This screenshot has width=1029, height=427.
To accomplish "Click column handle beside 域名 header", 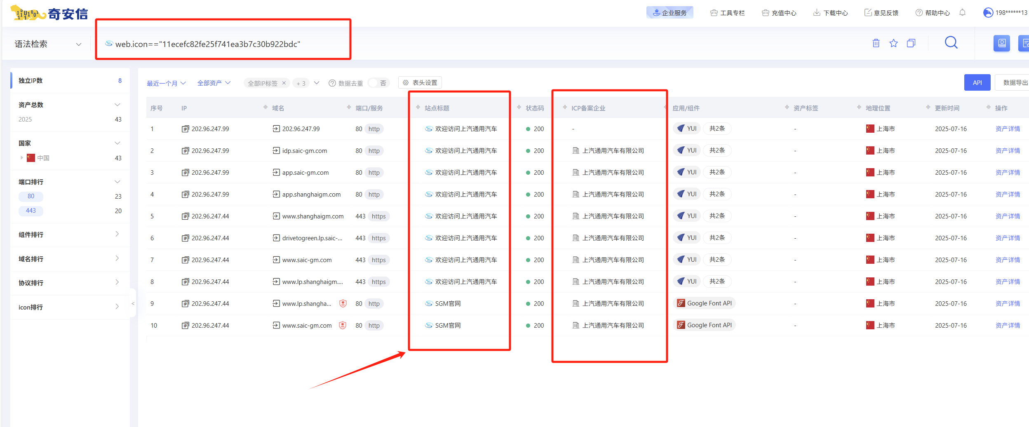I will point(265,107).
